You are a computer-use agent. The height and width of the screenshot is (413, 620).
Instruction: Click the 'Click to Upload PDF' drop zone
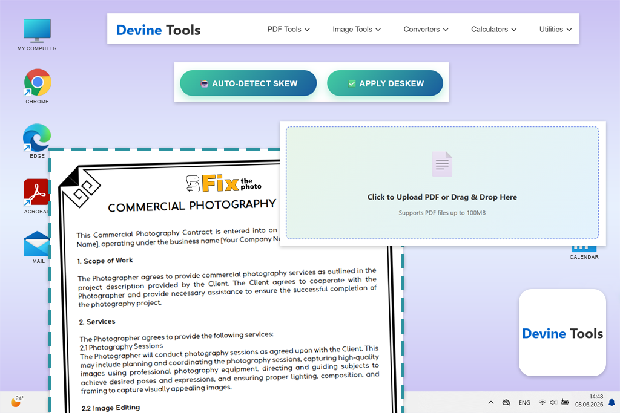[x=442, y=183]
